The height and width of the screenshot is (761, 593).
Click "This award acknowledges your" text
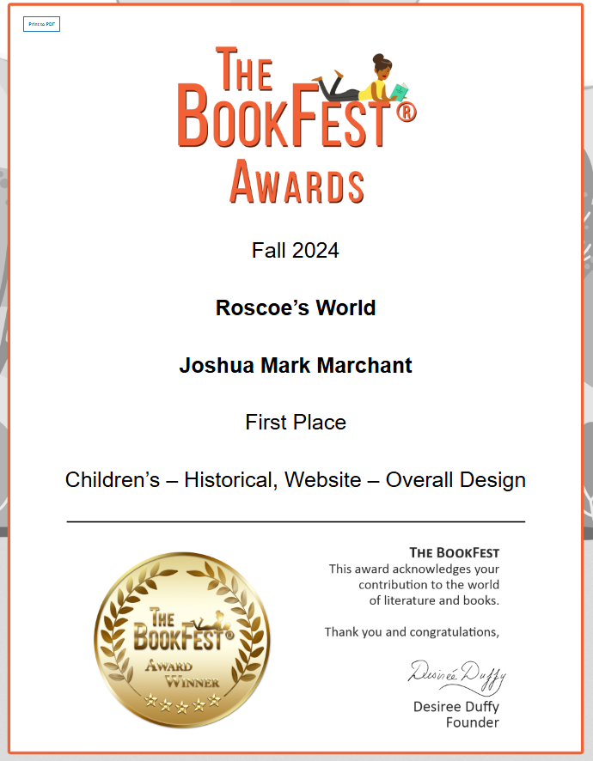point(414,569)
